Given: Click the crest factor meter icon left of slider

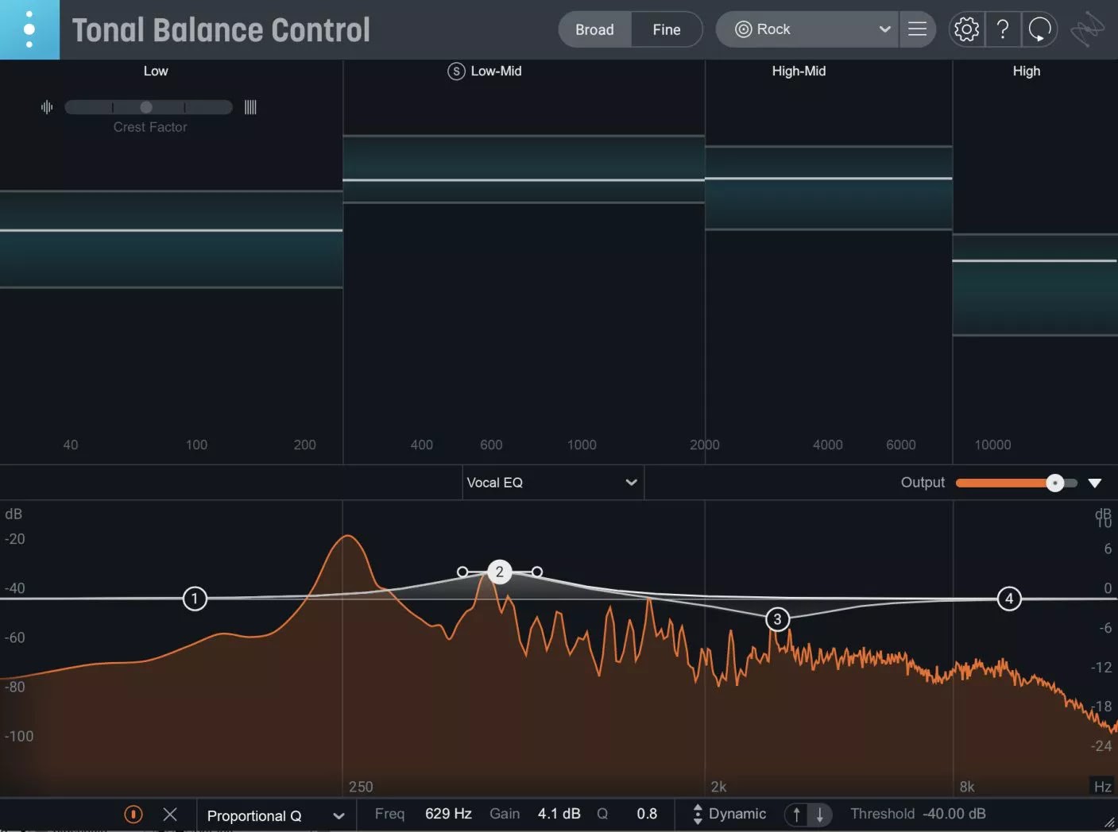Looking at the screenshot, I should tap(46, 107).
